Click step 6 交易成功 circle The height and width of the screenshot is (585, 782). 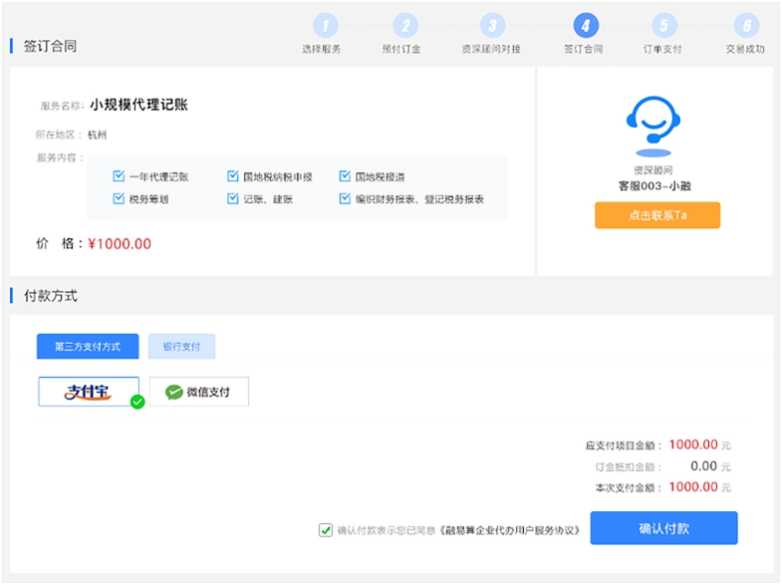746,26
